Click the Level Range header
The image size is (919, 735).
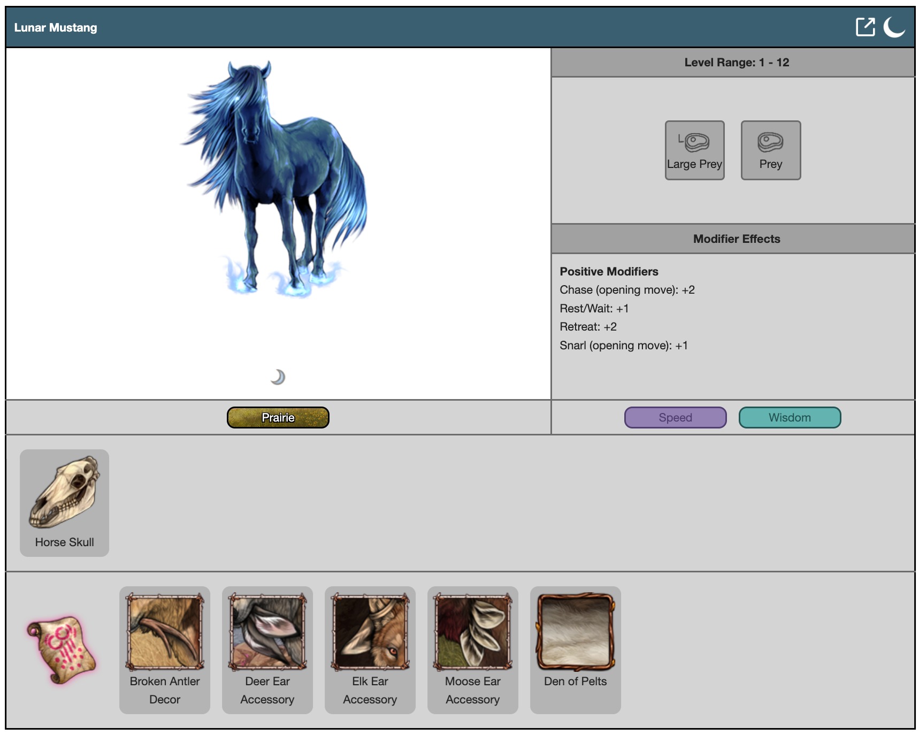coord(736,62)
